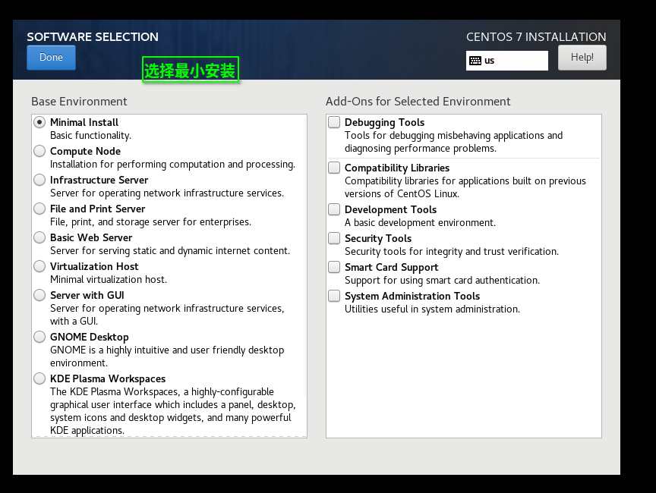
Task: Choose Server with GUI option
Action: [39, 295]
